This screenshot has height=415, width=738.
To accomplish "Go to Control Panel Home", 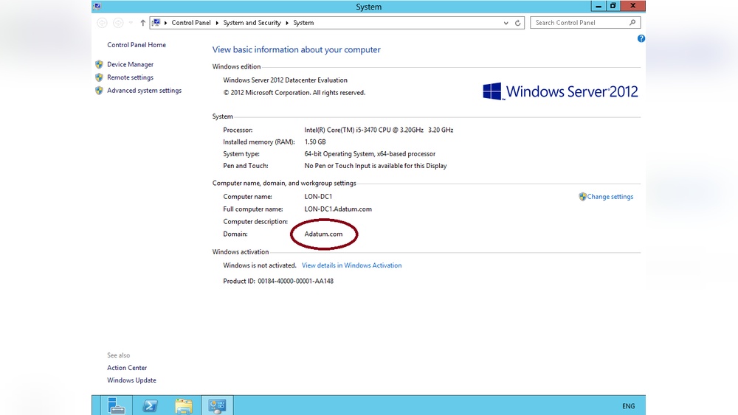I will (137, 45).
